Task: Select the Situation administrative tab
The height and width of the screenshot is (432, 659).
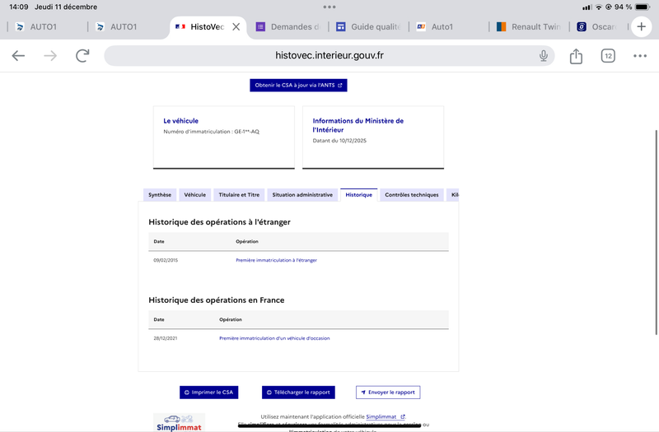Action: coord(302,195)
